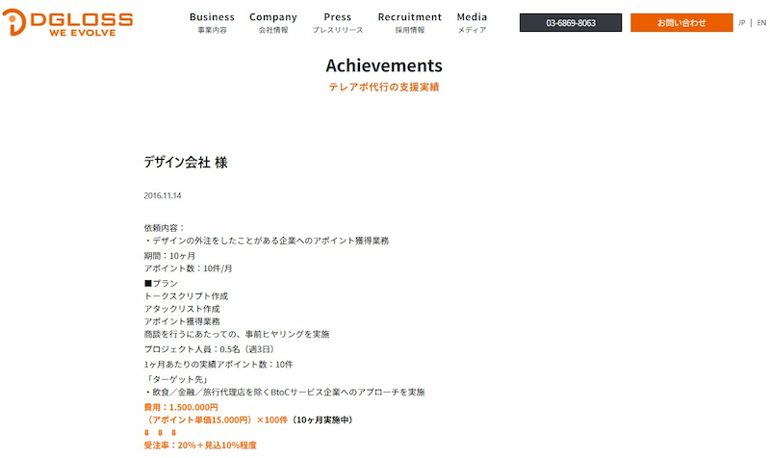
Task: Click the 03-6869-8063 phone button
Action: (x=571, y=22)
